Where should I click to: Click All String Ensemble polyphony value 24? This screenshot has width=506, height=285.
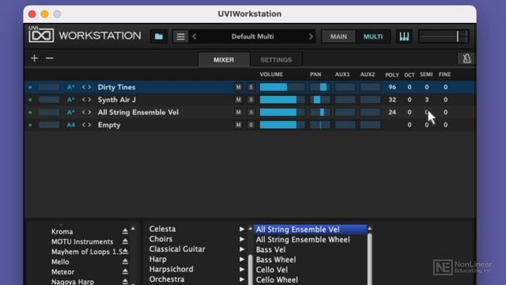[392, 112]
